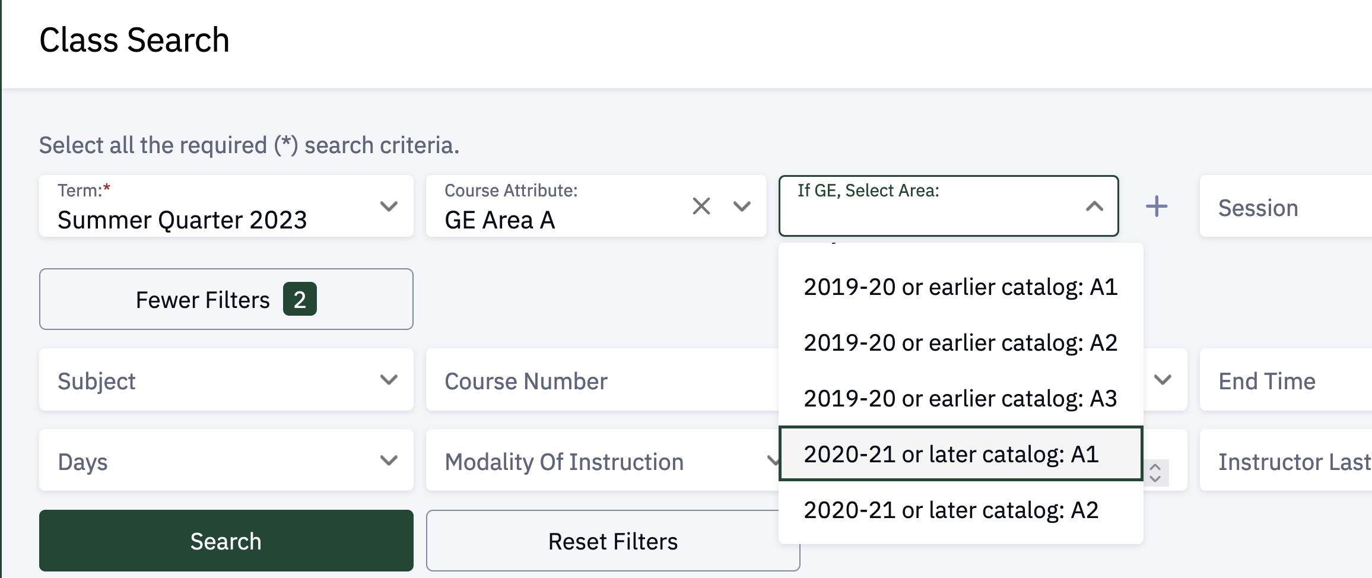Select 2019-20 or earlier catalog: A2
Image resolution: width=1372 pixels, height=578 pixels.
[960, 343]
